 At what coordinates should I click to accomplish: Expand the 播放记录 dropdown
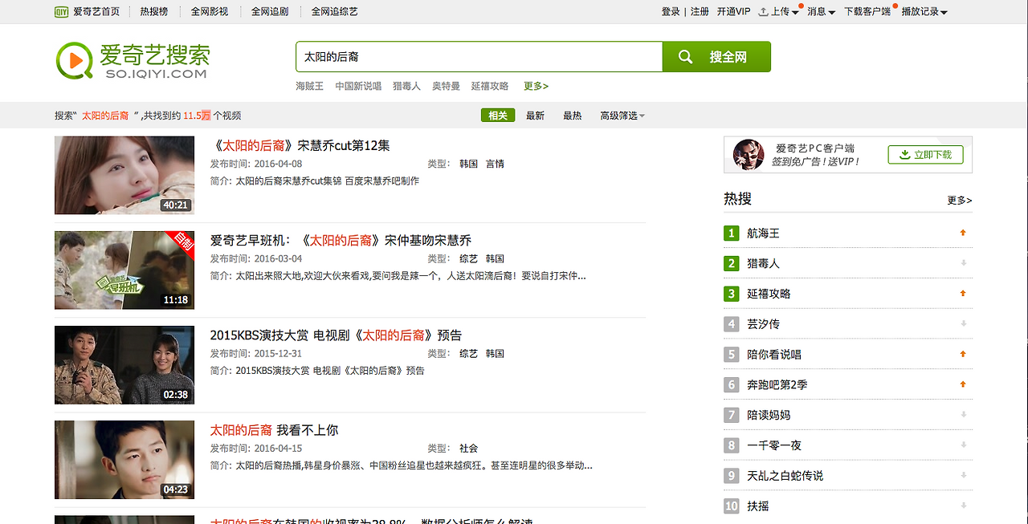[x=924, y=12]
